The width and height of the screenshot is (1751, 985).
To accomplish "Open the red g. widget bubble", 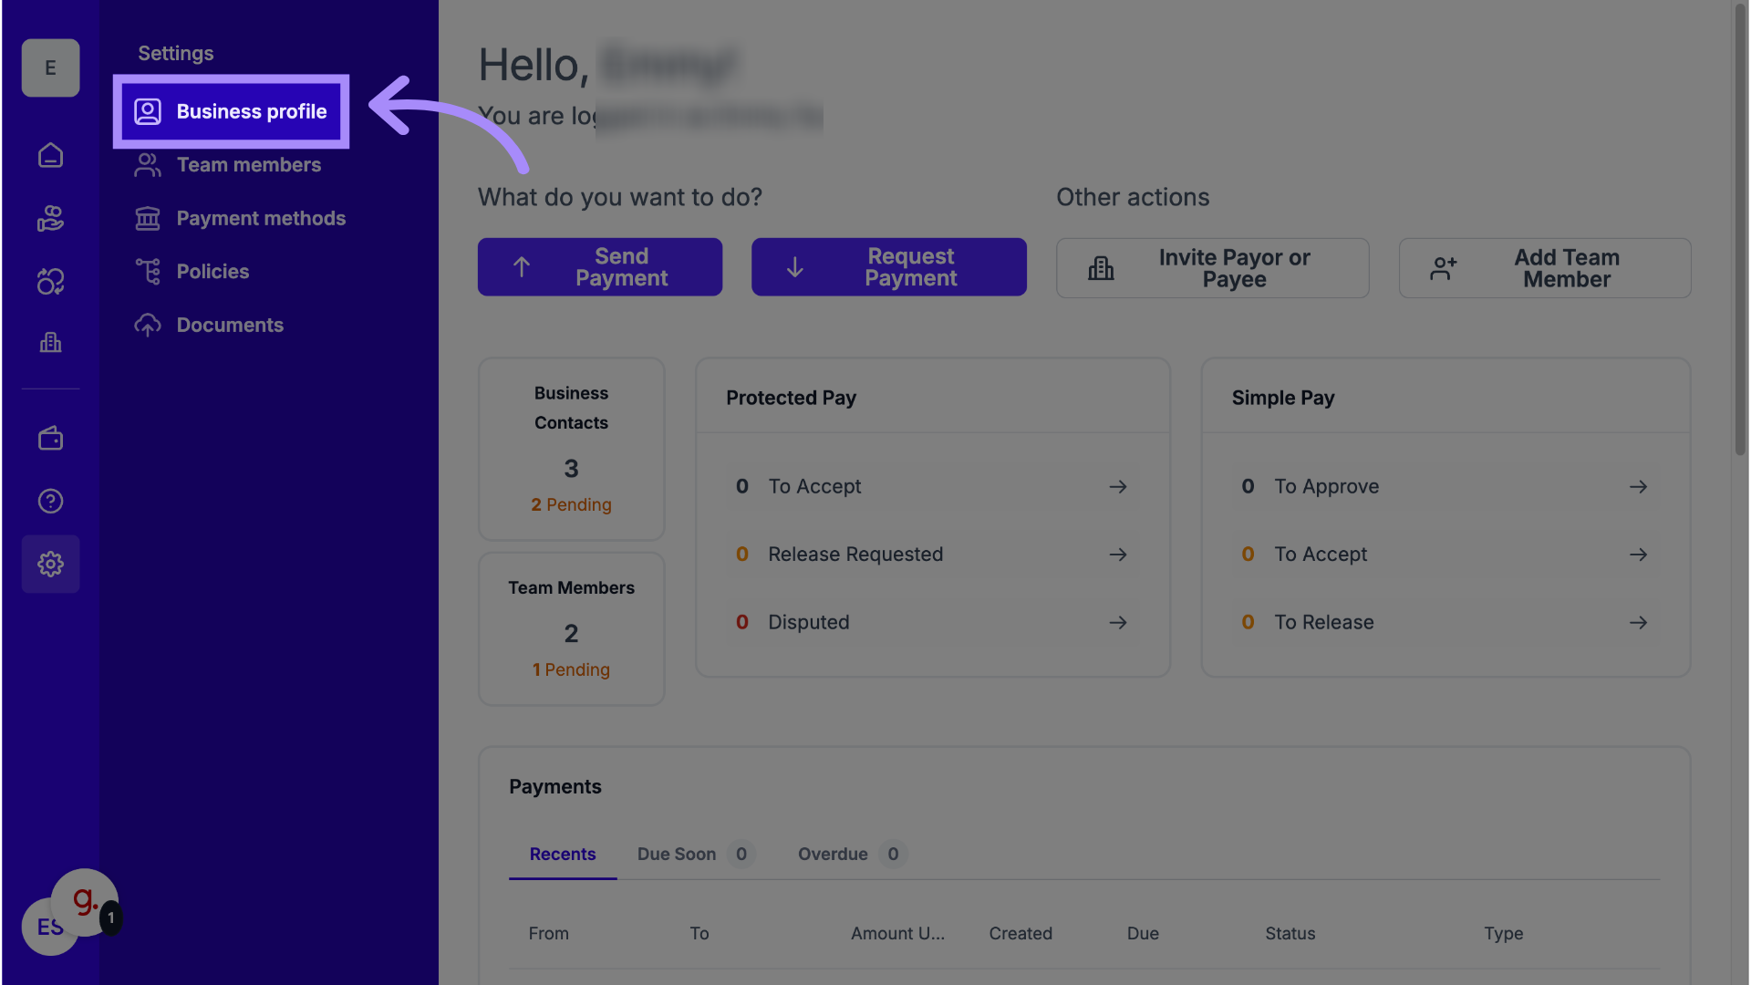I will click(84, 901).
